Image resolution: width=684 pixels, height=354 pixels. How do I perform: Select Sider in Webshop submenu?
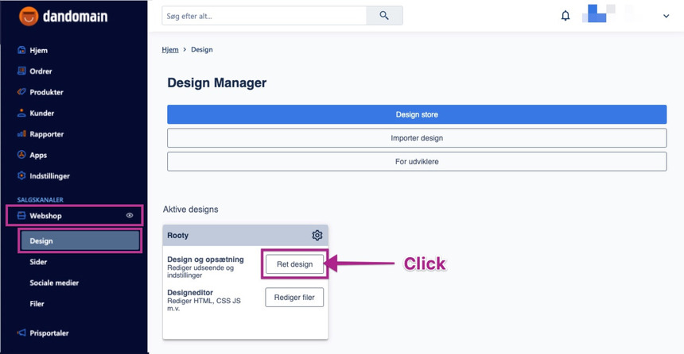[38, 261]
